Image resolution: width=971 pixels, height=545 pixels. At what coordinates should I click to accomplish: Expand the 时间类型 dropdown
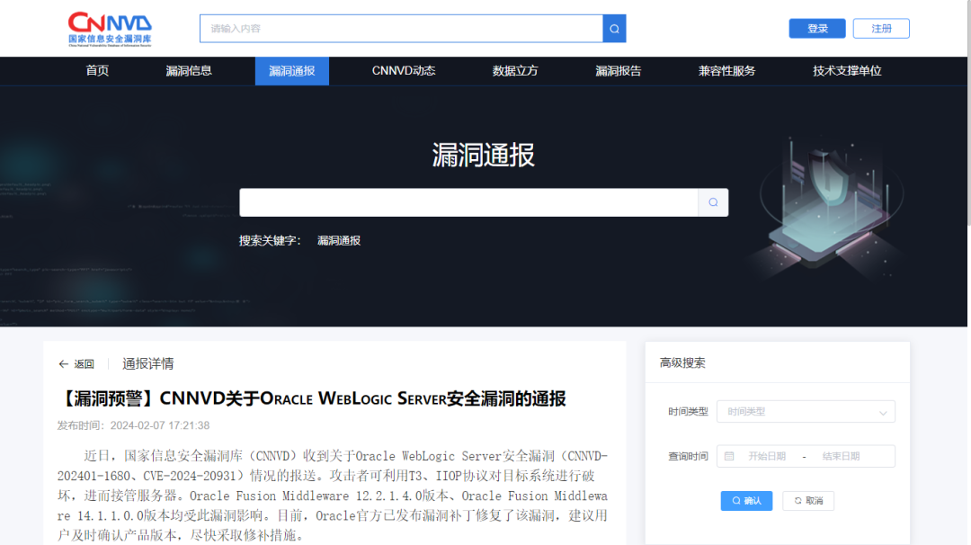coord(805,412)
